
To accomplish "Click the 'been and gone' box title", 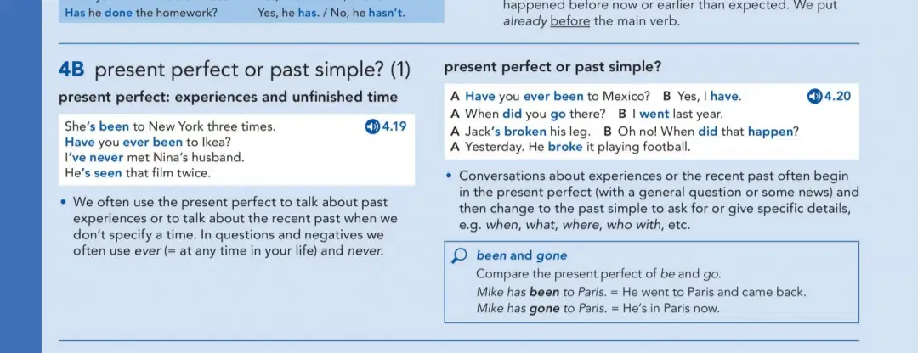I will (x=522, y=255).
